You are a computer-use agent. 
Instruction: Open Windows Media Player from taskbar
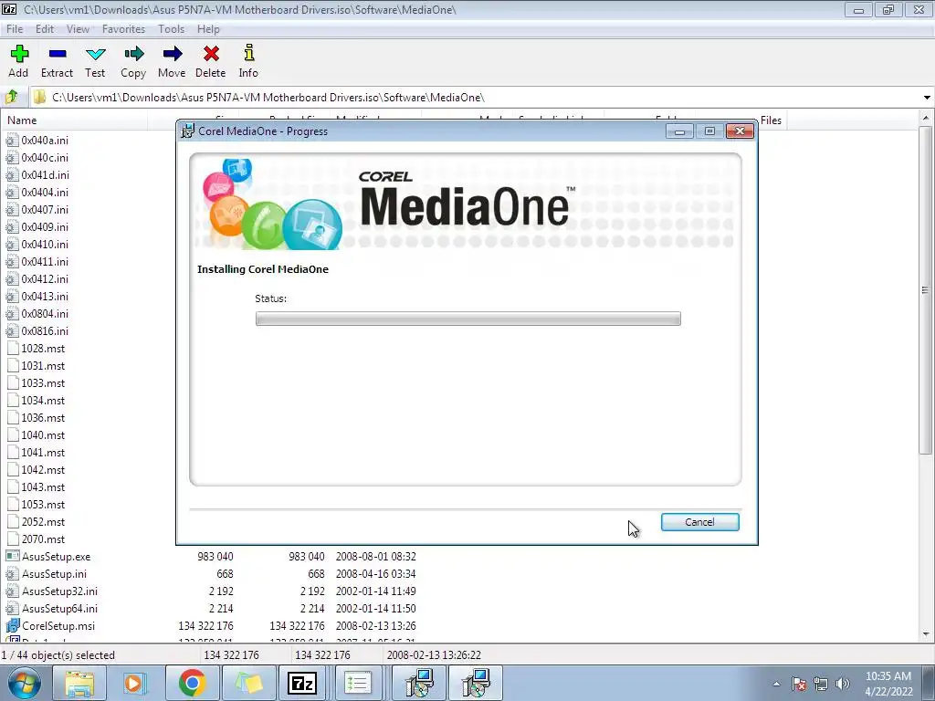(135, 683)
